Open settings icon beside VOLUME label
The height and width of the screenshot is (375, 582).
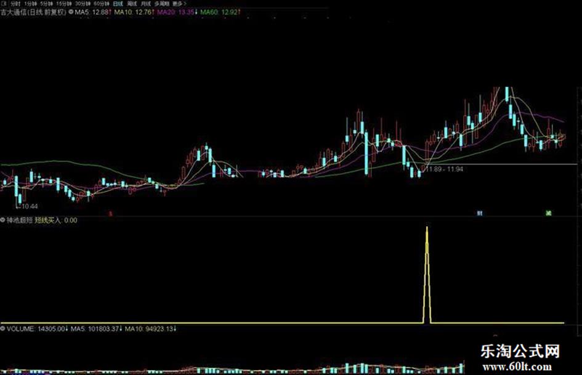click(3, 329)
